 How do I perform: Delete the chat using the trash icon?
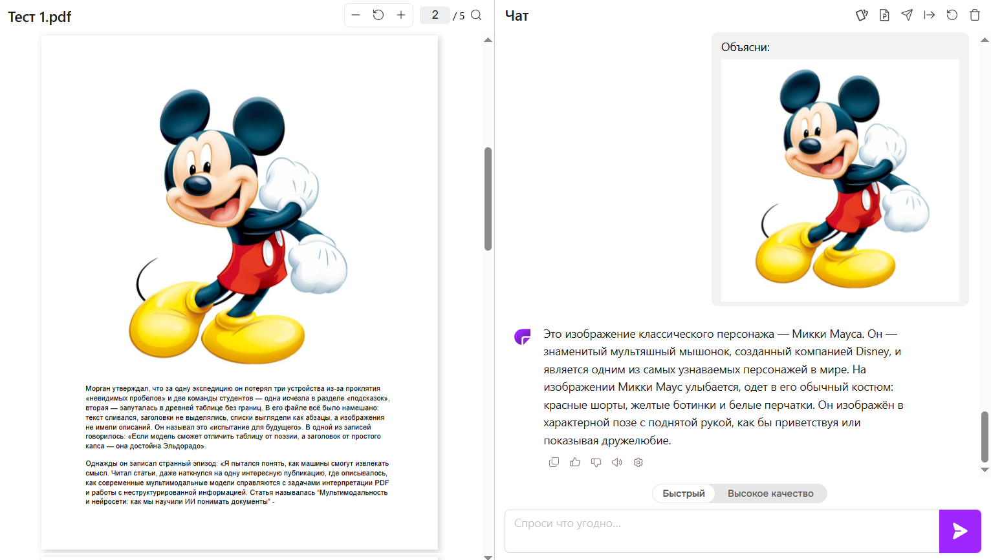pos(975,14)
